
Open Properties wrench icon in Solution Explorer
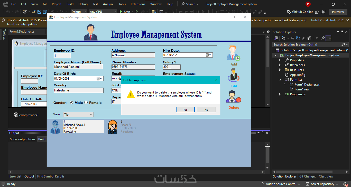coord(323,38)
